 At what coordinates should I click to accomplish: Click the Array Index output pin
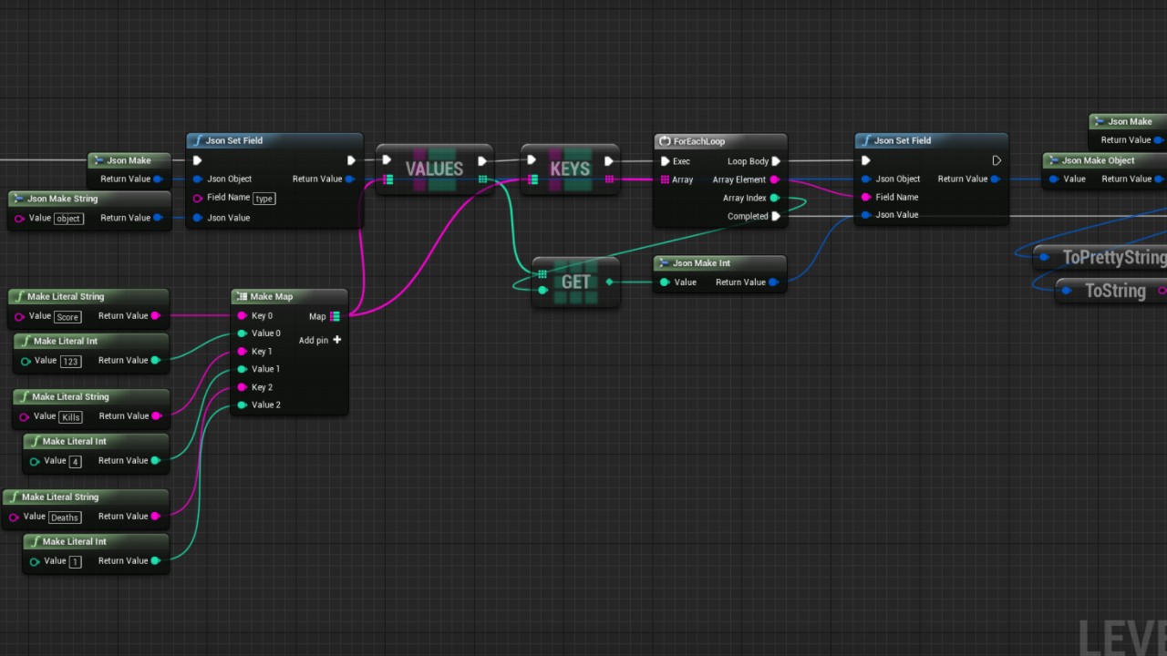(775, 198)
